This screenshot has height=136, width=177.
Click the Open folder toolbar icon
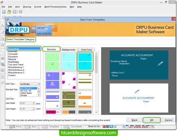9,12
